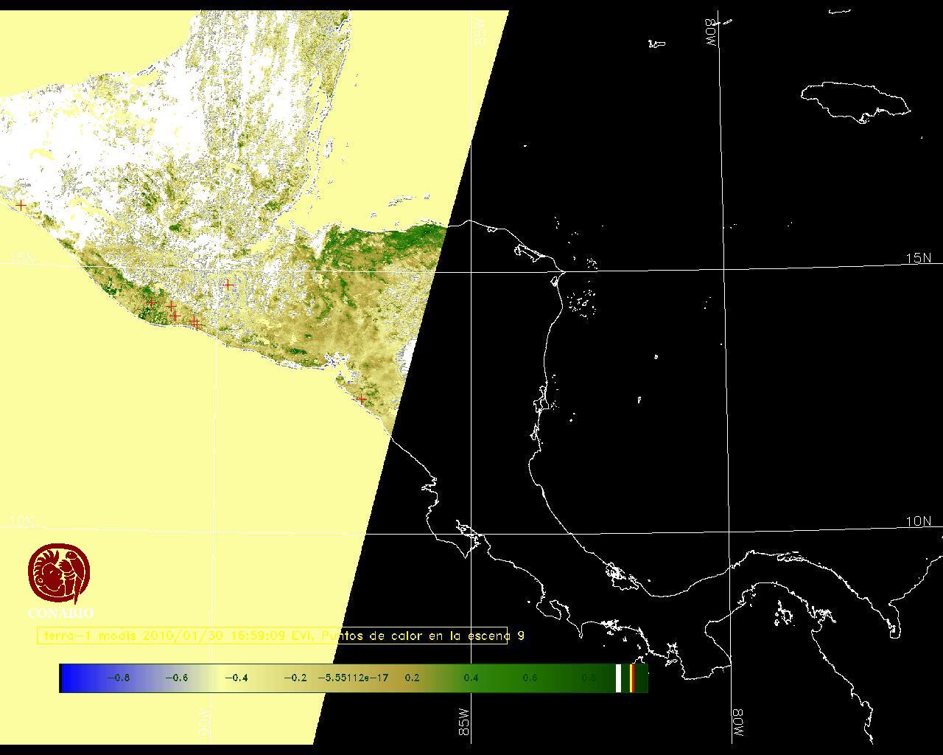Click the 0.4 value on color scale
The width and height of the screenshot is (943, 755).
471,678
